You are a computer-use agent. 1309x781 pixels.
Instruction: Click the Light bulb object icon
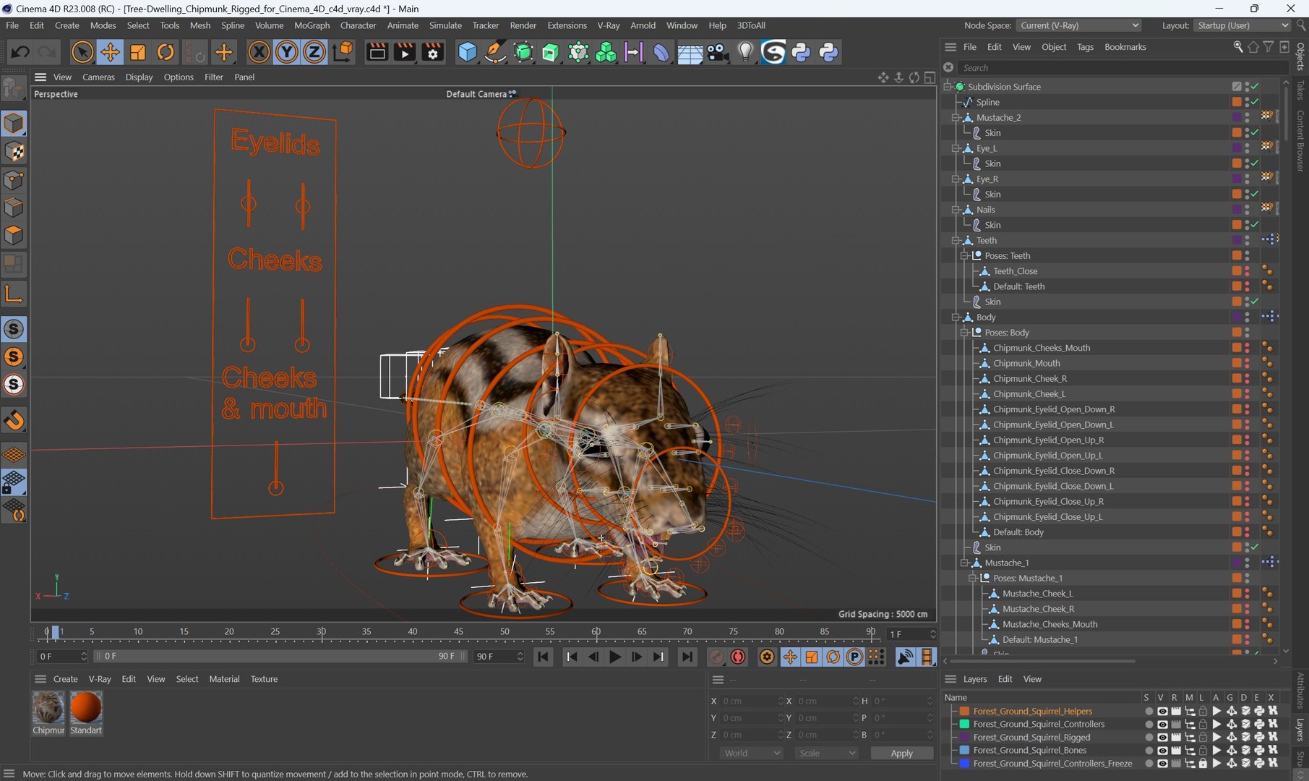(745, 52)
